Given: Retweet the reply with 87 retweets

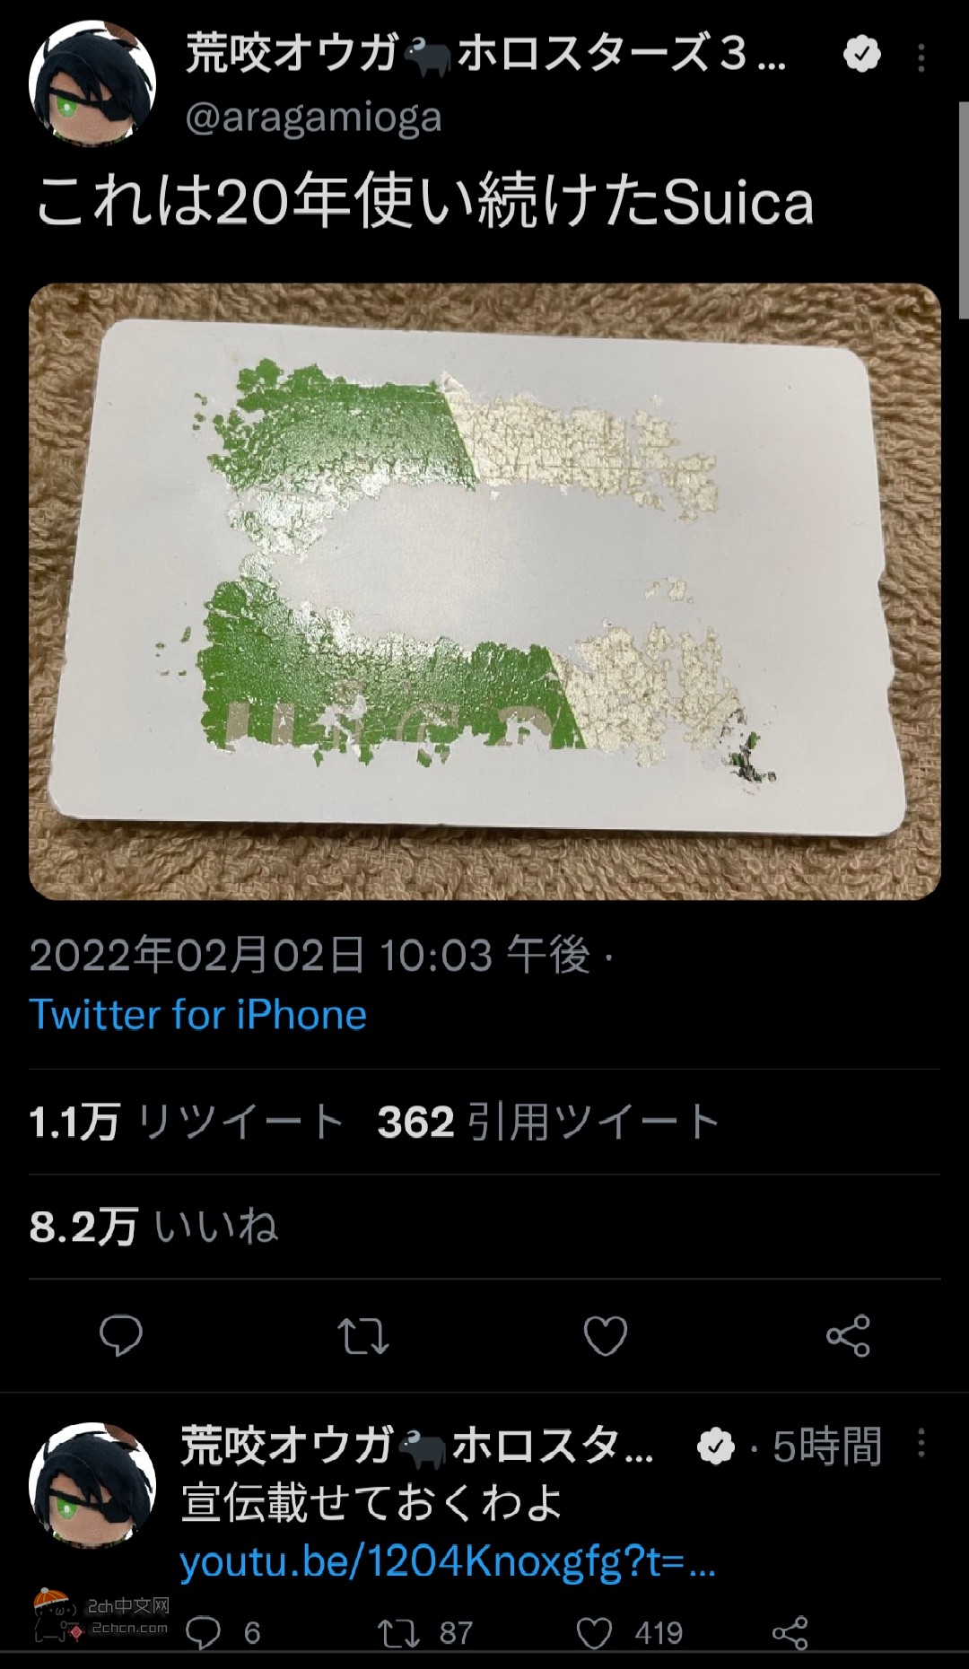Looking at the screenshot, I should pos(424,1632).
